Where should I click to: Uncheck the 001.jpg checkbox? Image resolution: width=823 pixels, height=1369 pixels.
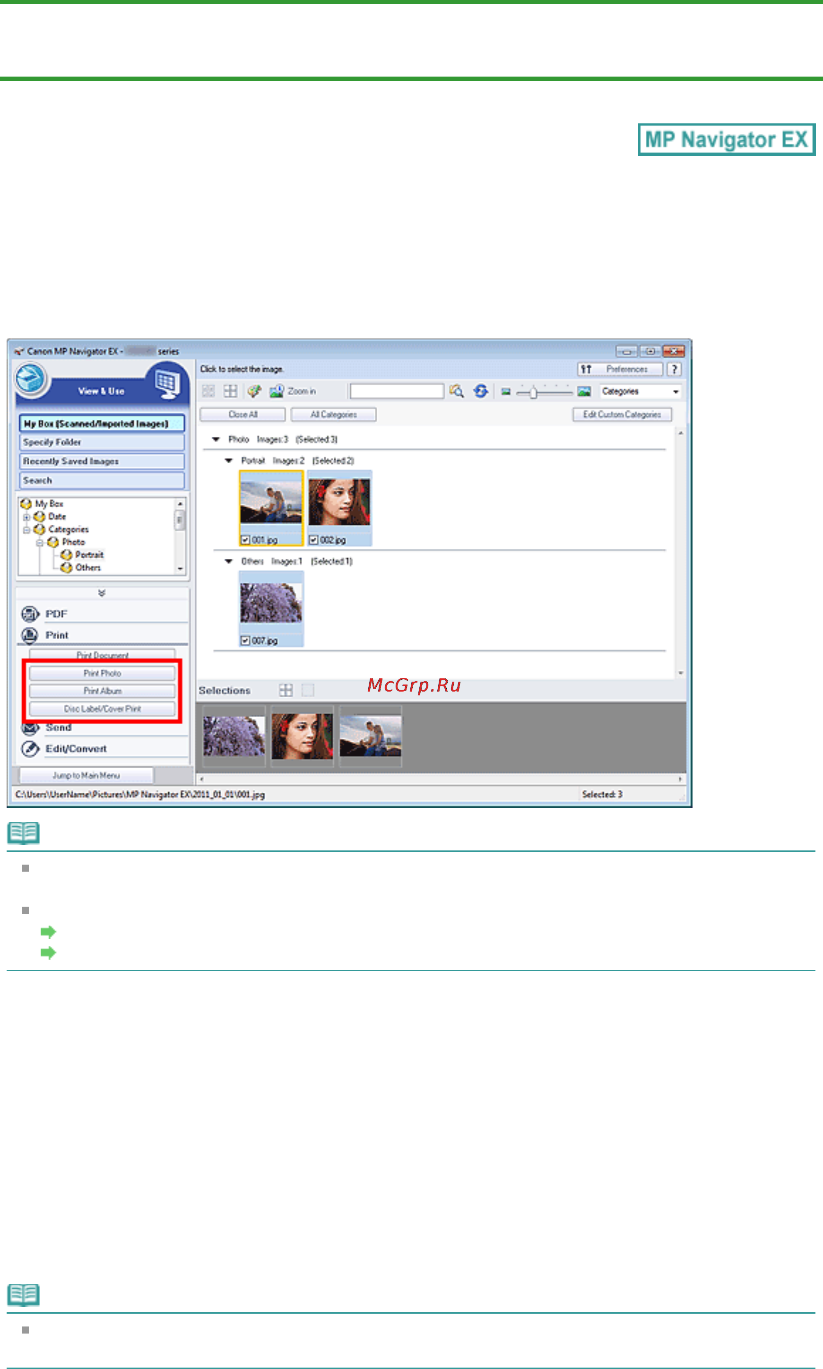[245, 540]
